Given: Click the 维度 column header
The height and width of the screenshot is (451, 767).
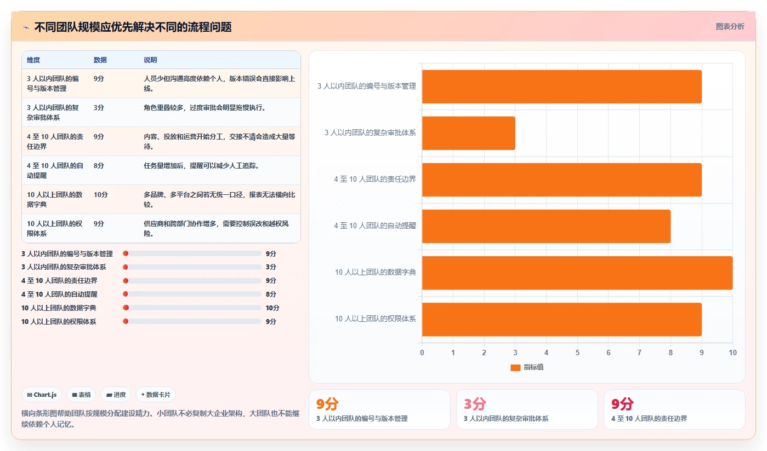Looking at the screenshot, I should click(33, 60).
